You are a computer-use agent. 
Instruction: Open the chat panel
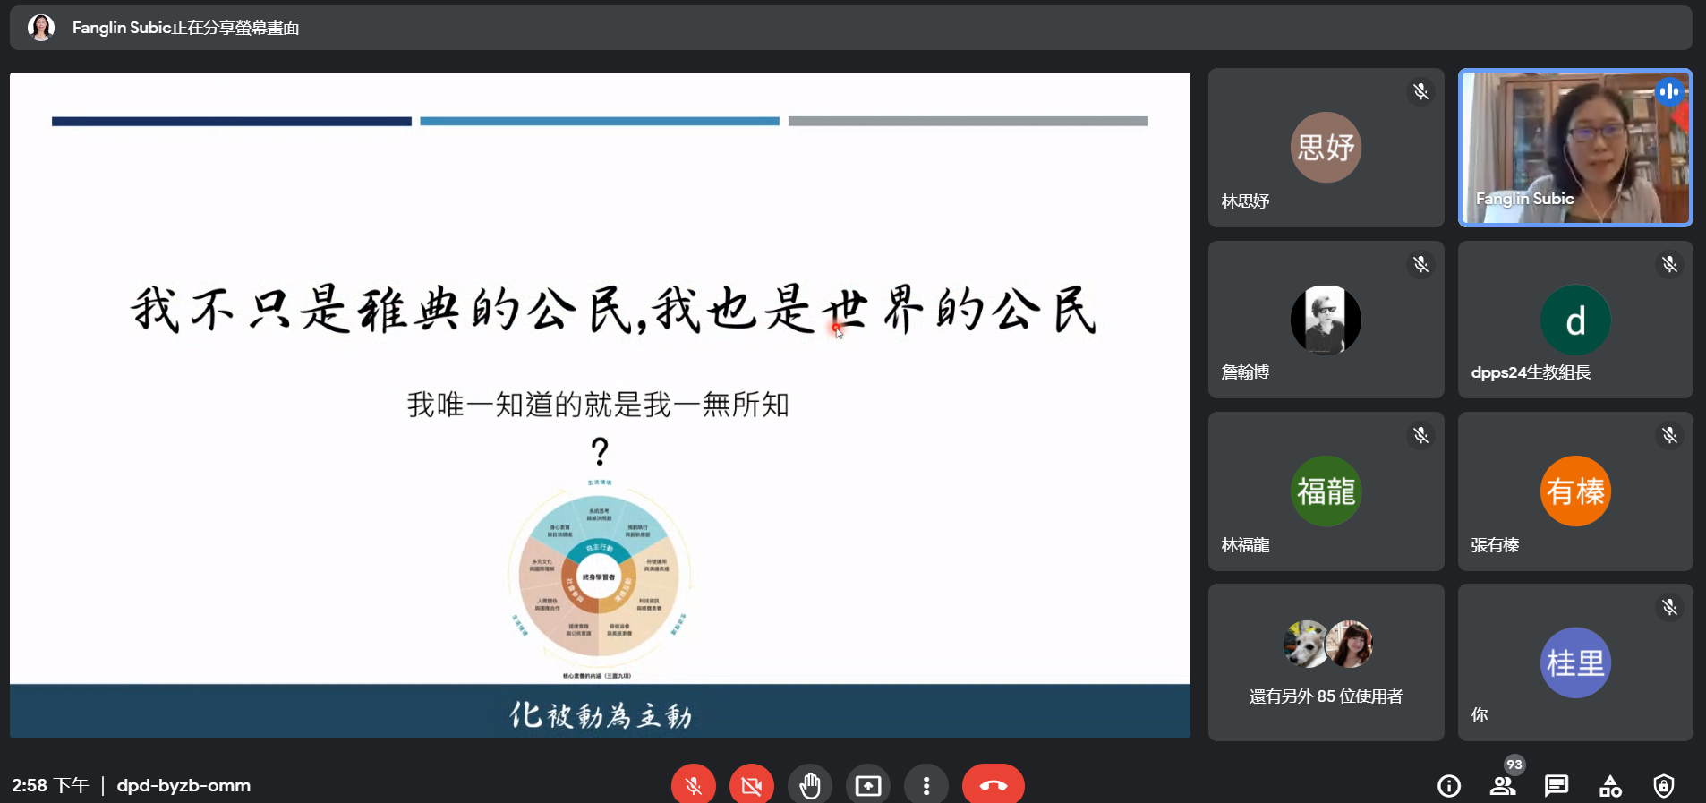[1556, 786]
